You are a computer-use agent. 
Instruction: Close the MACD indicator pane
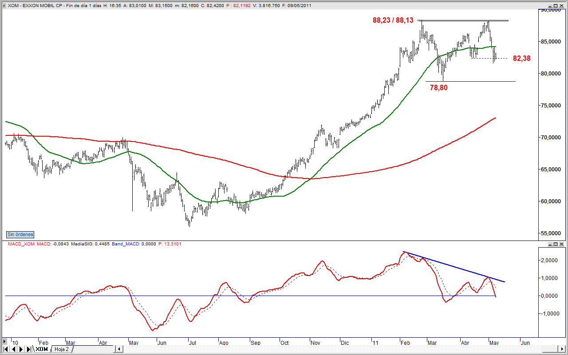(561, 244)
